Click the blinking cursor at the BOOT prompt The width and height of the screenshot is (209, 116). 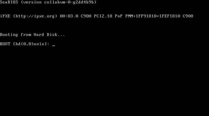coord(54,46)
